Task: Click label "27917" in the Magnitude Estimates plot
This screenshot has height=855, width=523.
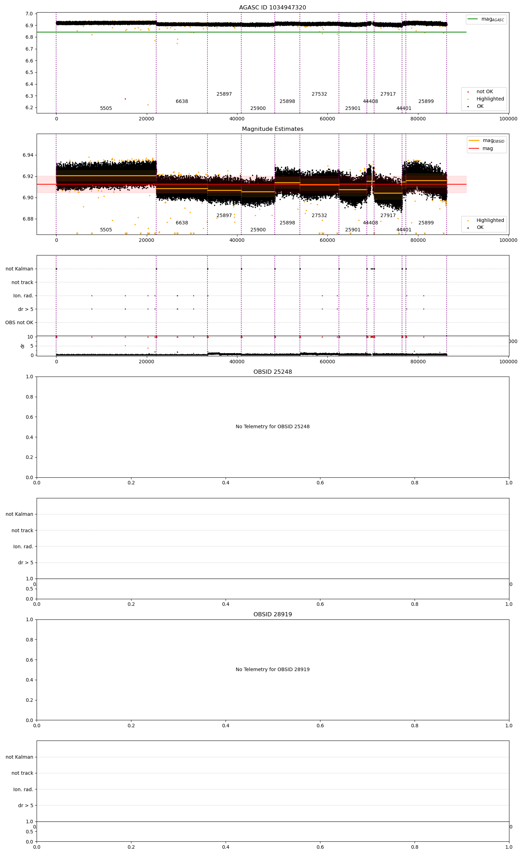Action: click(x=388, y=215)
